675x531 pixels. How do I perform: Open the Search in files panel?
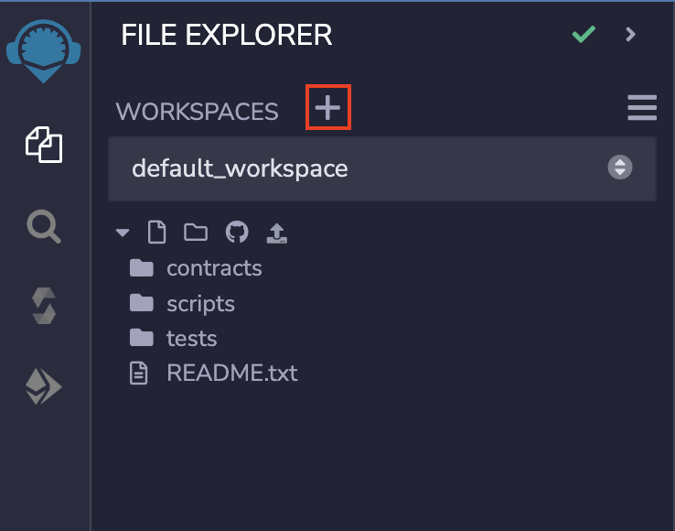click(44, 225)
